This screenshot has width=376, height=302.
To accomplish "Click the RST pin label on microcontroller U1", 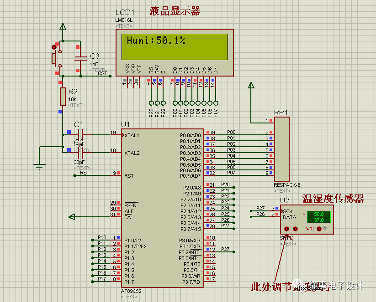I will pyautogui.click(x=128, y=176).
